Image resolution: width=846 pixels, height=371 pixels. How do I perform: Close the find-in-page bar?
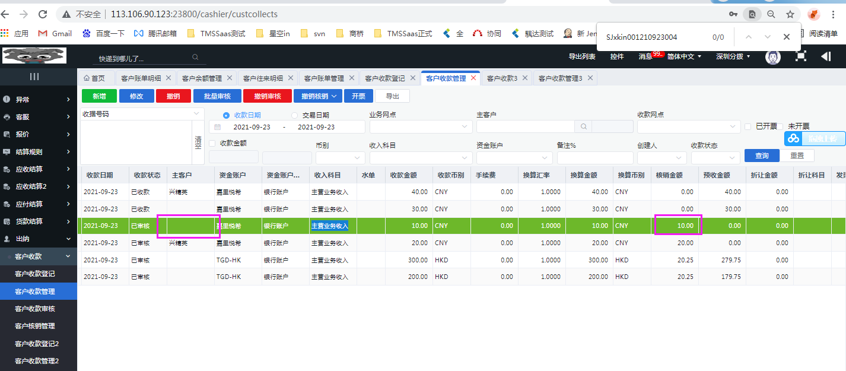[787, 37]
